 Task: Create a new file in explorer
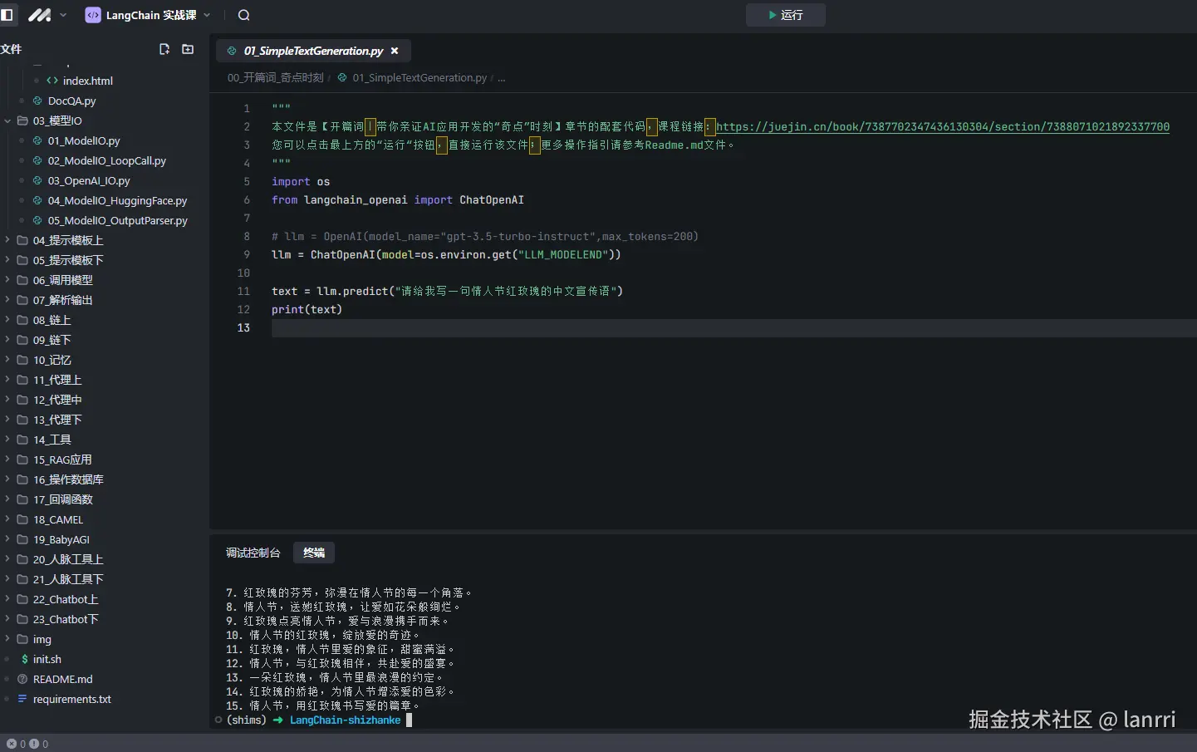tap(164, 49)
